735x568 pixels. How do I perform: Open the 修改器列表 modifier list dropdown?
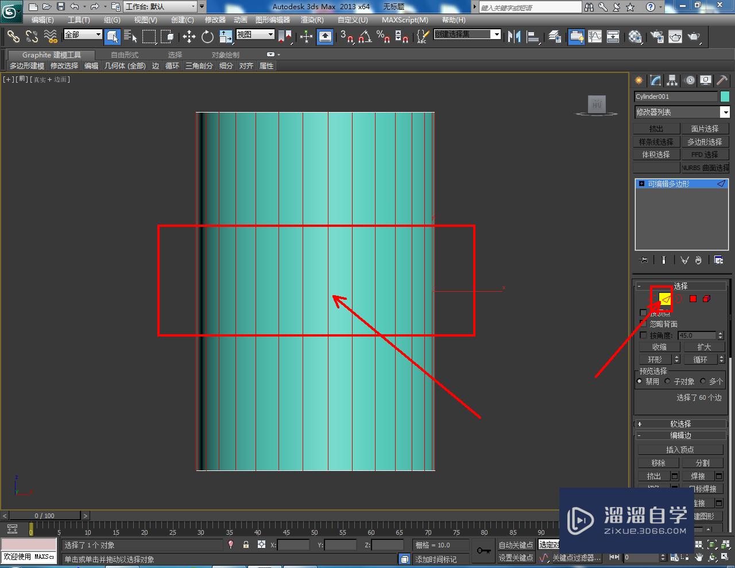[x=682, y=112]
